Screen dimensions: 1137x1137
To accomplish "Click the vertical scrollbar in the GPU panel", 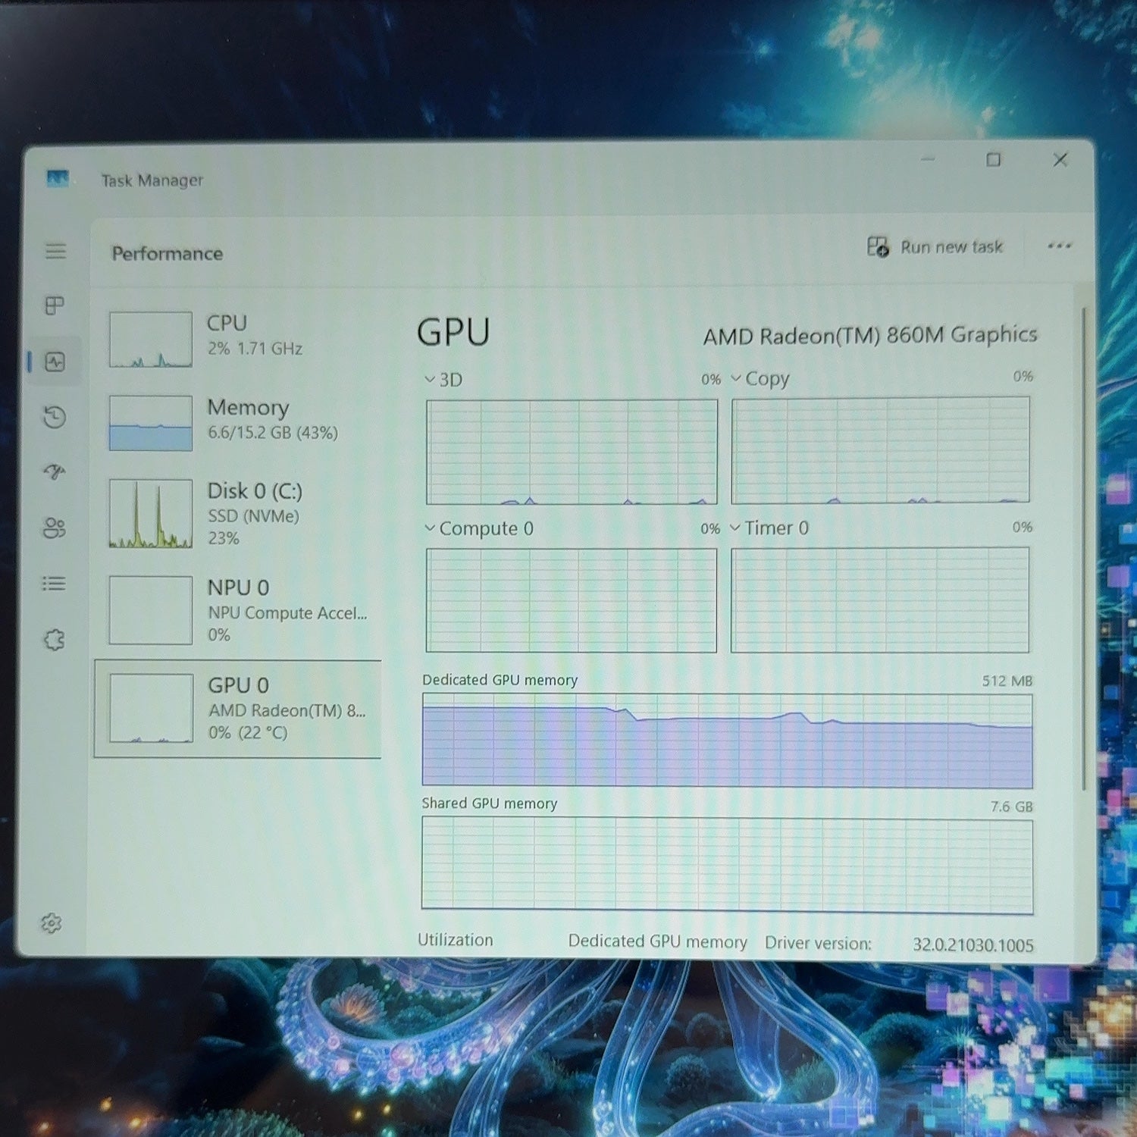I will (1085, 549).
